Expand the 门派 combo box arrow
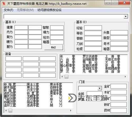 100,88
